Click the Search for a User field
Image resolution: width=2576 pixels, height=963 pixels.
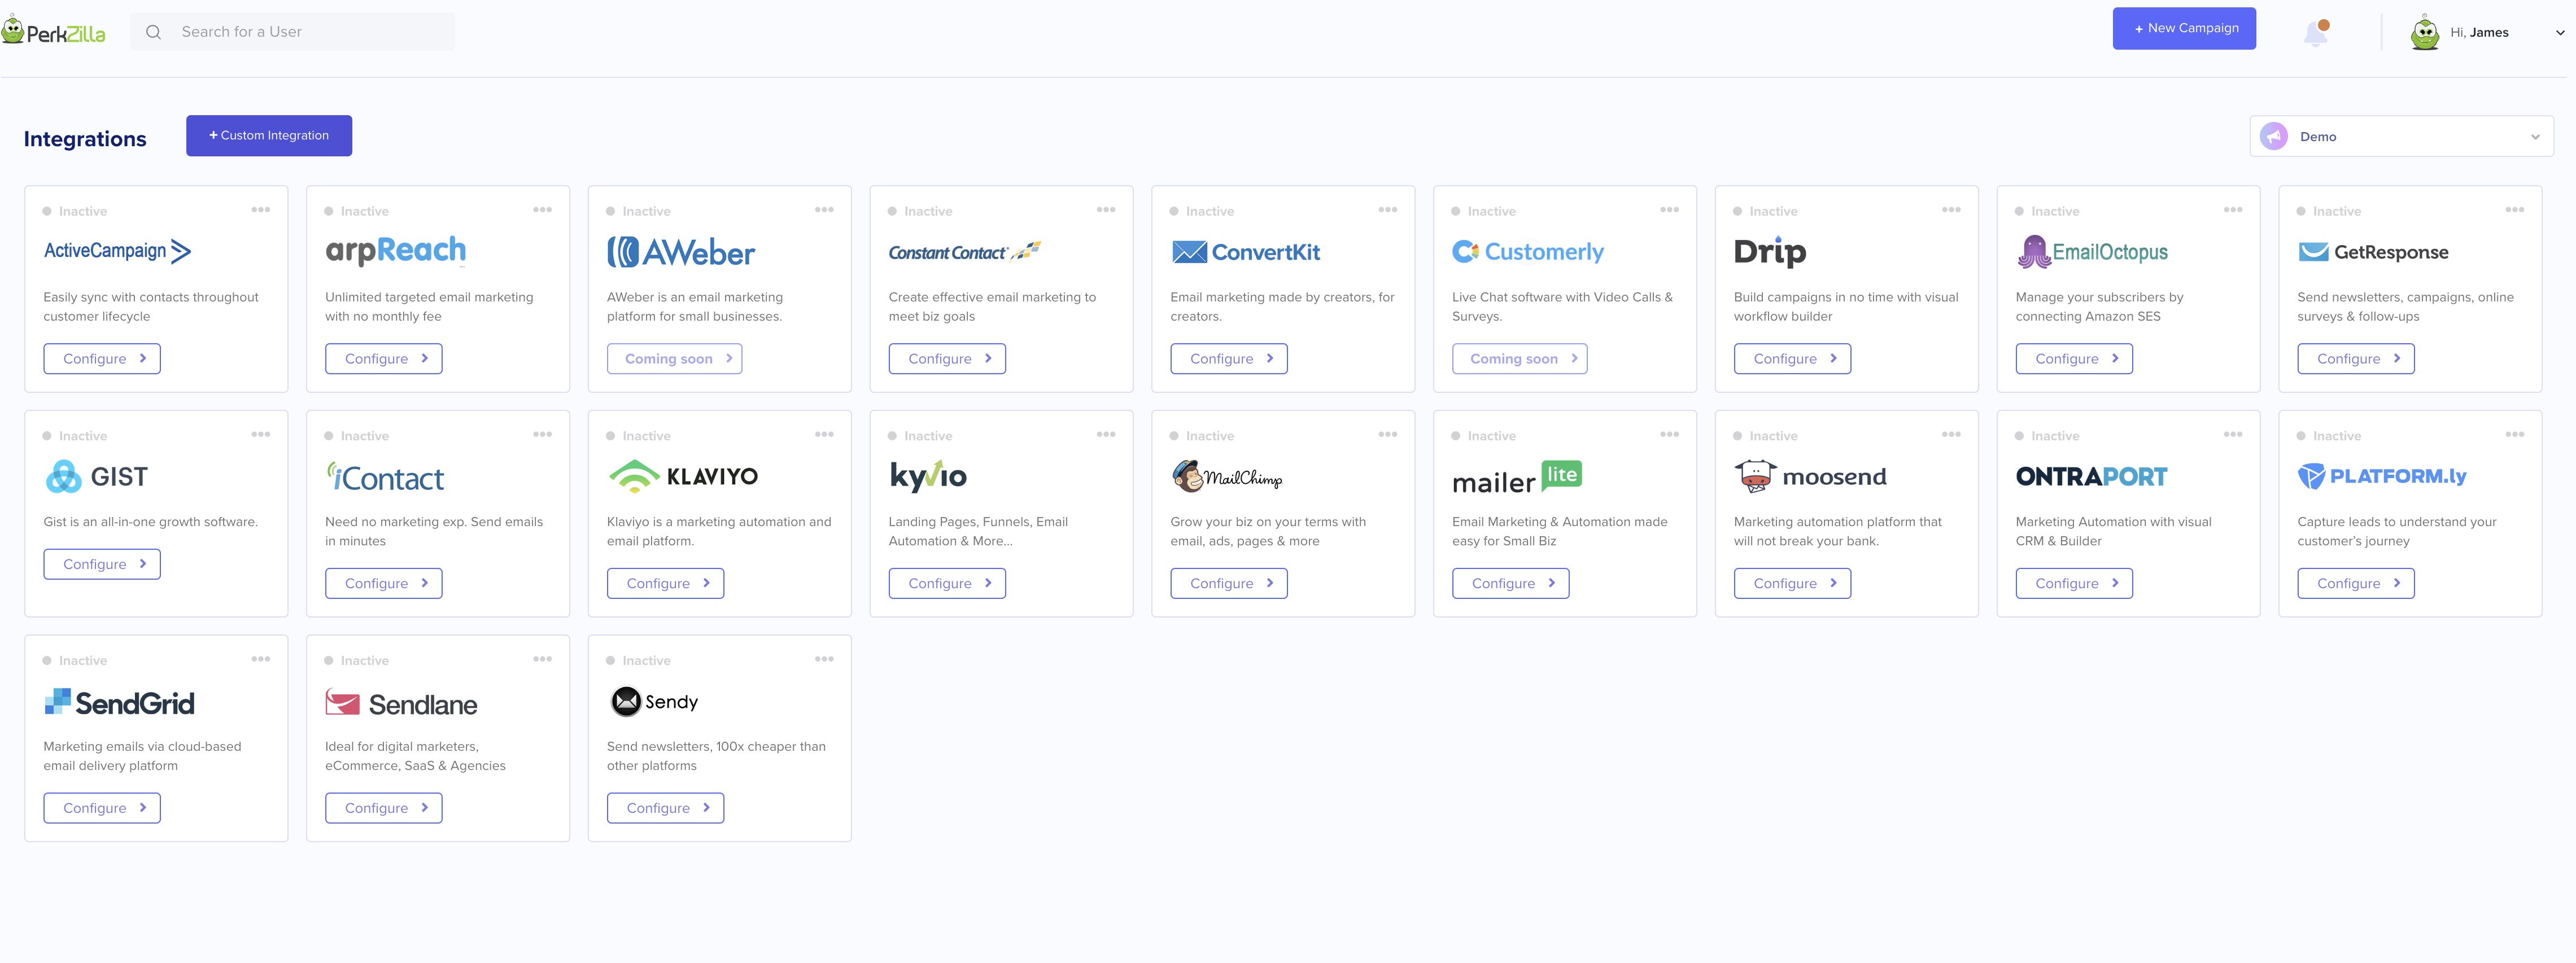(x=292, y=32)
